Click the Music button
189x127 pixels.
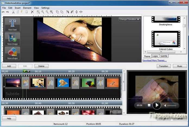click(180, 66)
